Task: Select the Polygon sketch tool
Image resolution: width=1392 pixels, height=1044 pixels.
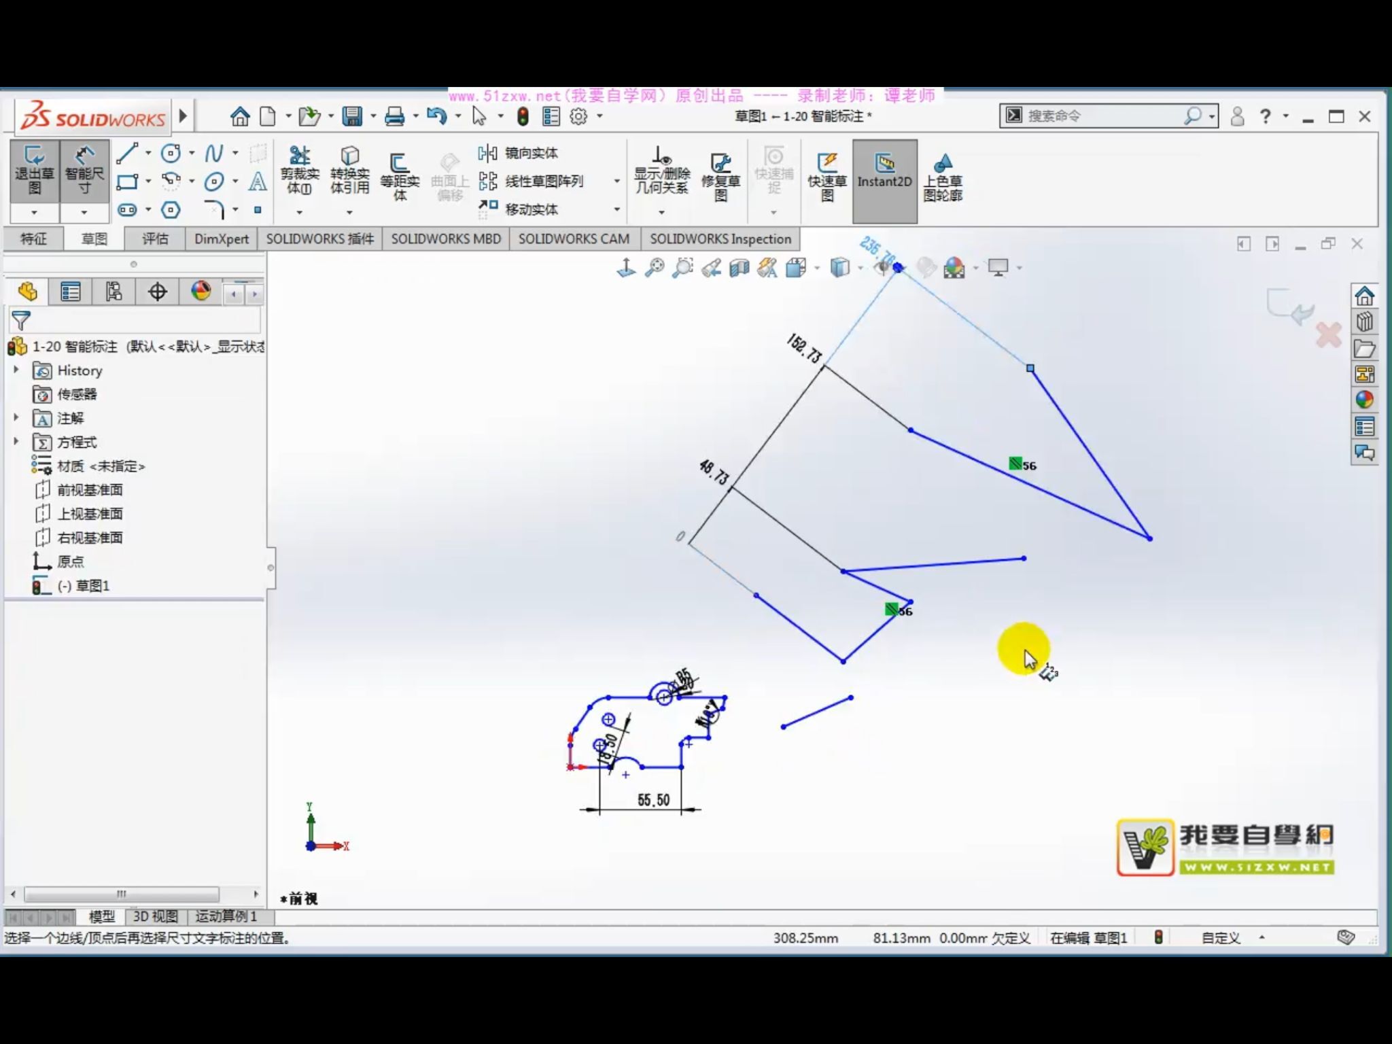Action: [x=171, y=210]
